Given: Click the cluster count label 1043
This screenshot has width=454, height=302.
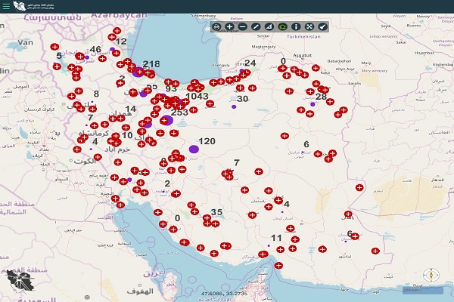Looking at the screenshot, I should click(197, 97).
